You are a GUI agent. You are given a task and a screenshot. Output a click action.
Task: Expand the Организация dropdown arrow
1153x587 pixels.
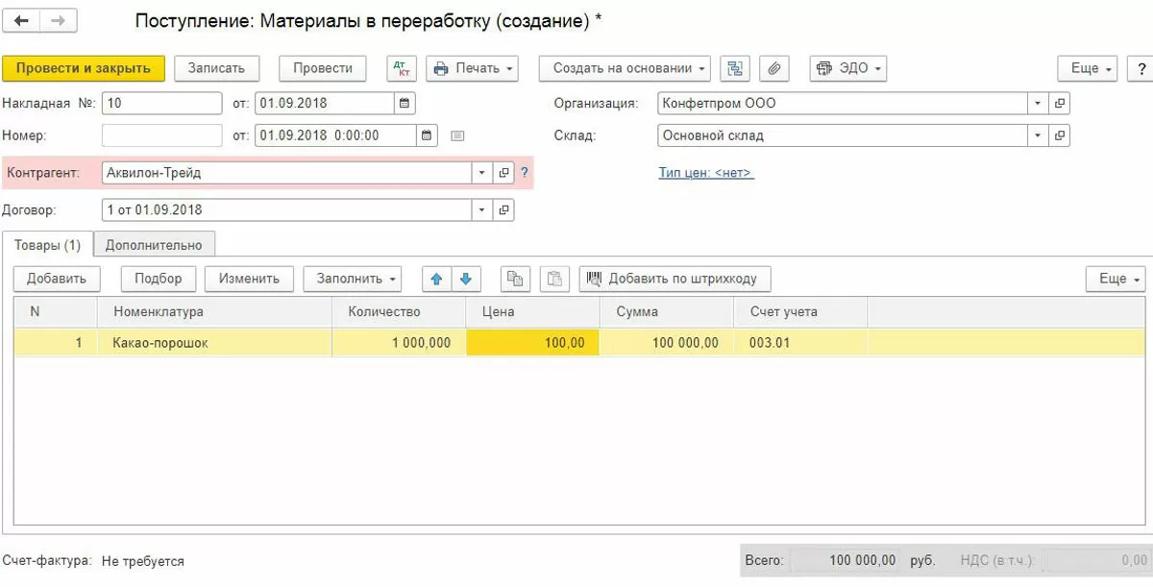(1038, 103)
